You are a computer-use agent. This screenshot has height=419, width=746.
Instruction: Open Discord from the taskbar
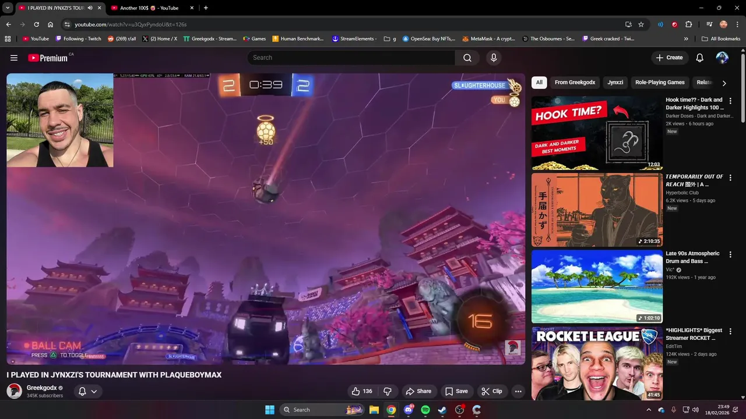tap(409, 410)
